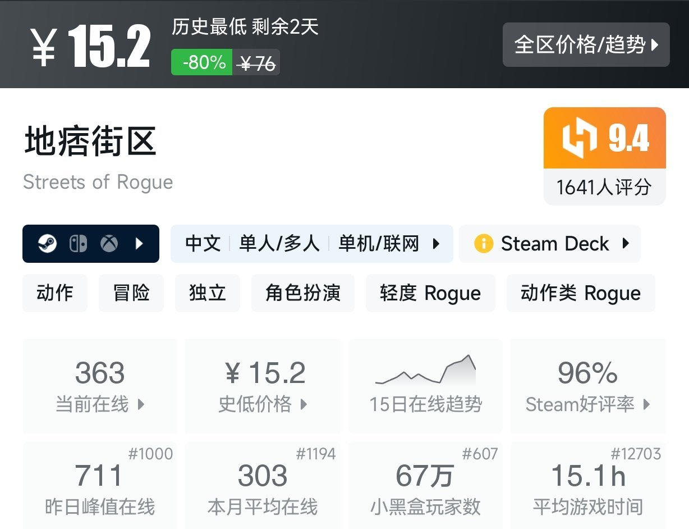Viewport: 689px width, 529px height.
Task: Select the 动作 genre tag
Action: point(55,293)
